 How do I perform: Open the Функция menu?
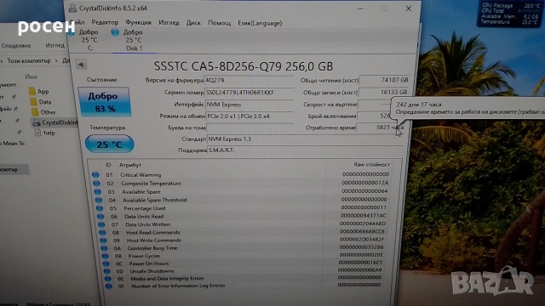(x=138, y=23)
